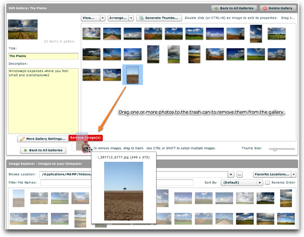Click the View... menu button
The image size is (304, 237).
coord(90,18)
